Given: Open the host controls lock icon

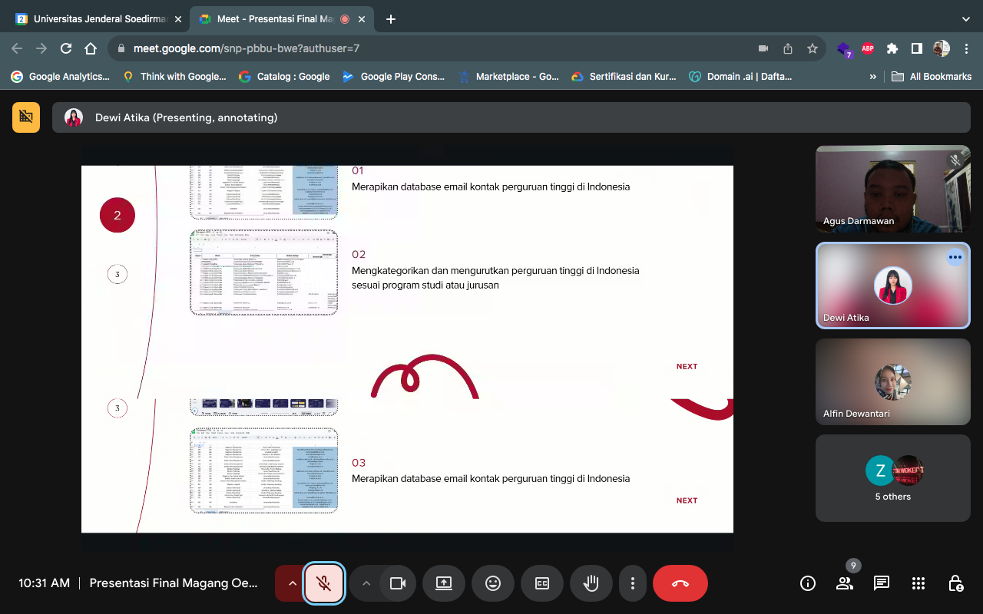Looking at the screenshot, I should coord(955,583).
